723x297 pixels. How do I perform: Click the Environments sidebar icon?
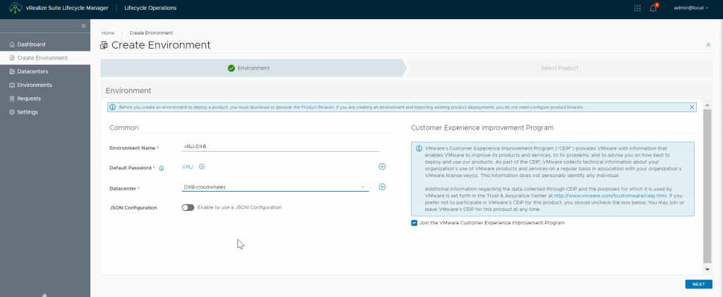12,85
